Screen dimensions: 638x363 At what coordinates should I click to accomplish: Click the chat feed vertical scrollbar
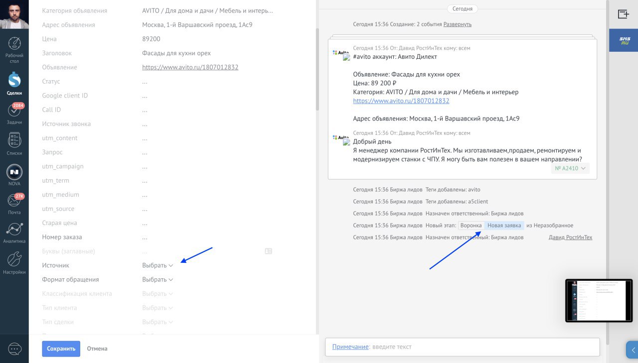pos(607,172)
